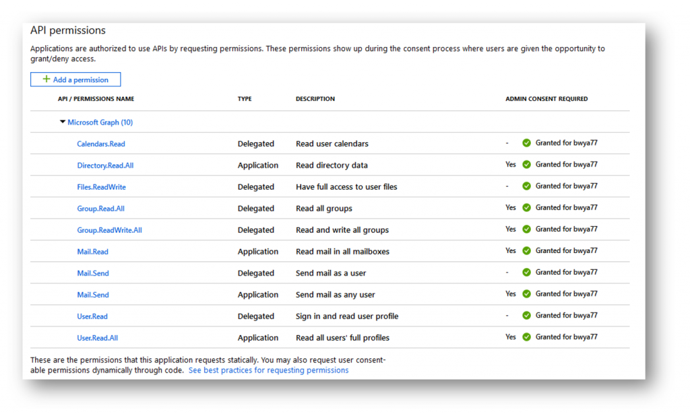Screen dimensions: 690x414
Task: Click the plus icon on Add a permission
Action: (46, 79)
